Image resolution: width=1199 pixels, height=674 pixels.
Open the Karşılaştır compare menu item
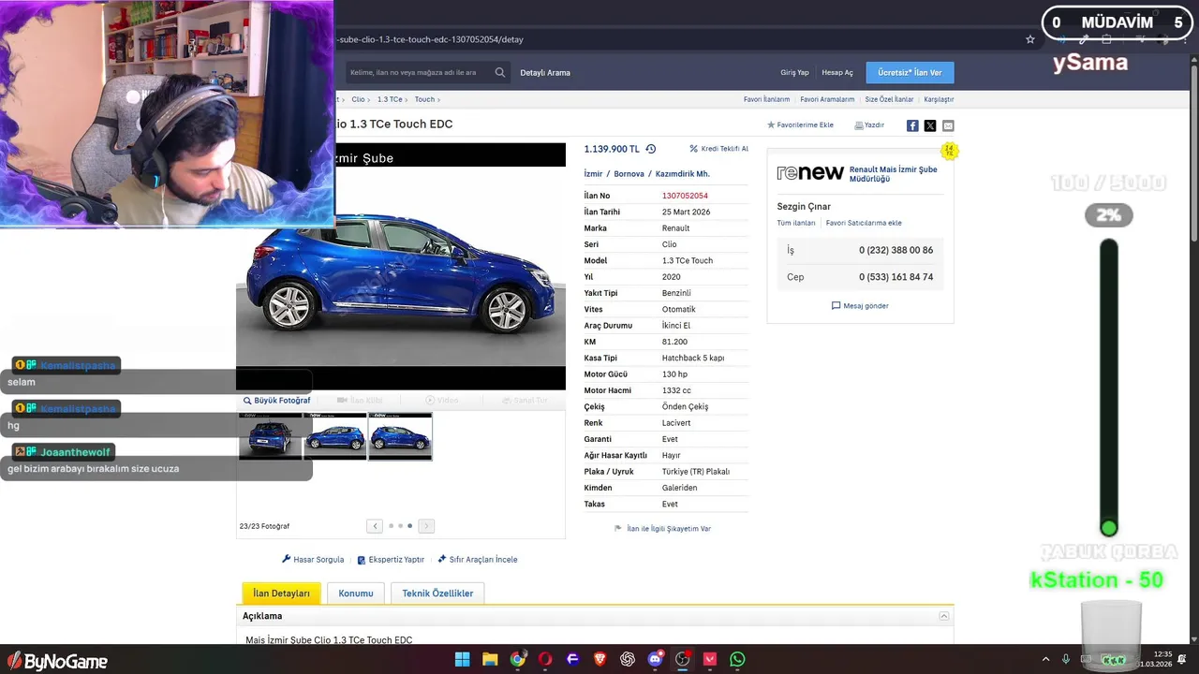(x=939, y=99)
